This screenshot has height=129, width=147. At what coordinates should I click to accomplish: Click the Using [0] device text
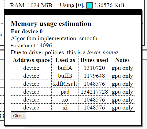click(72, 5)
